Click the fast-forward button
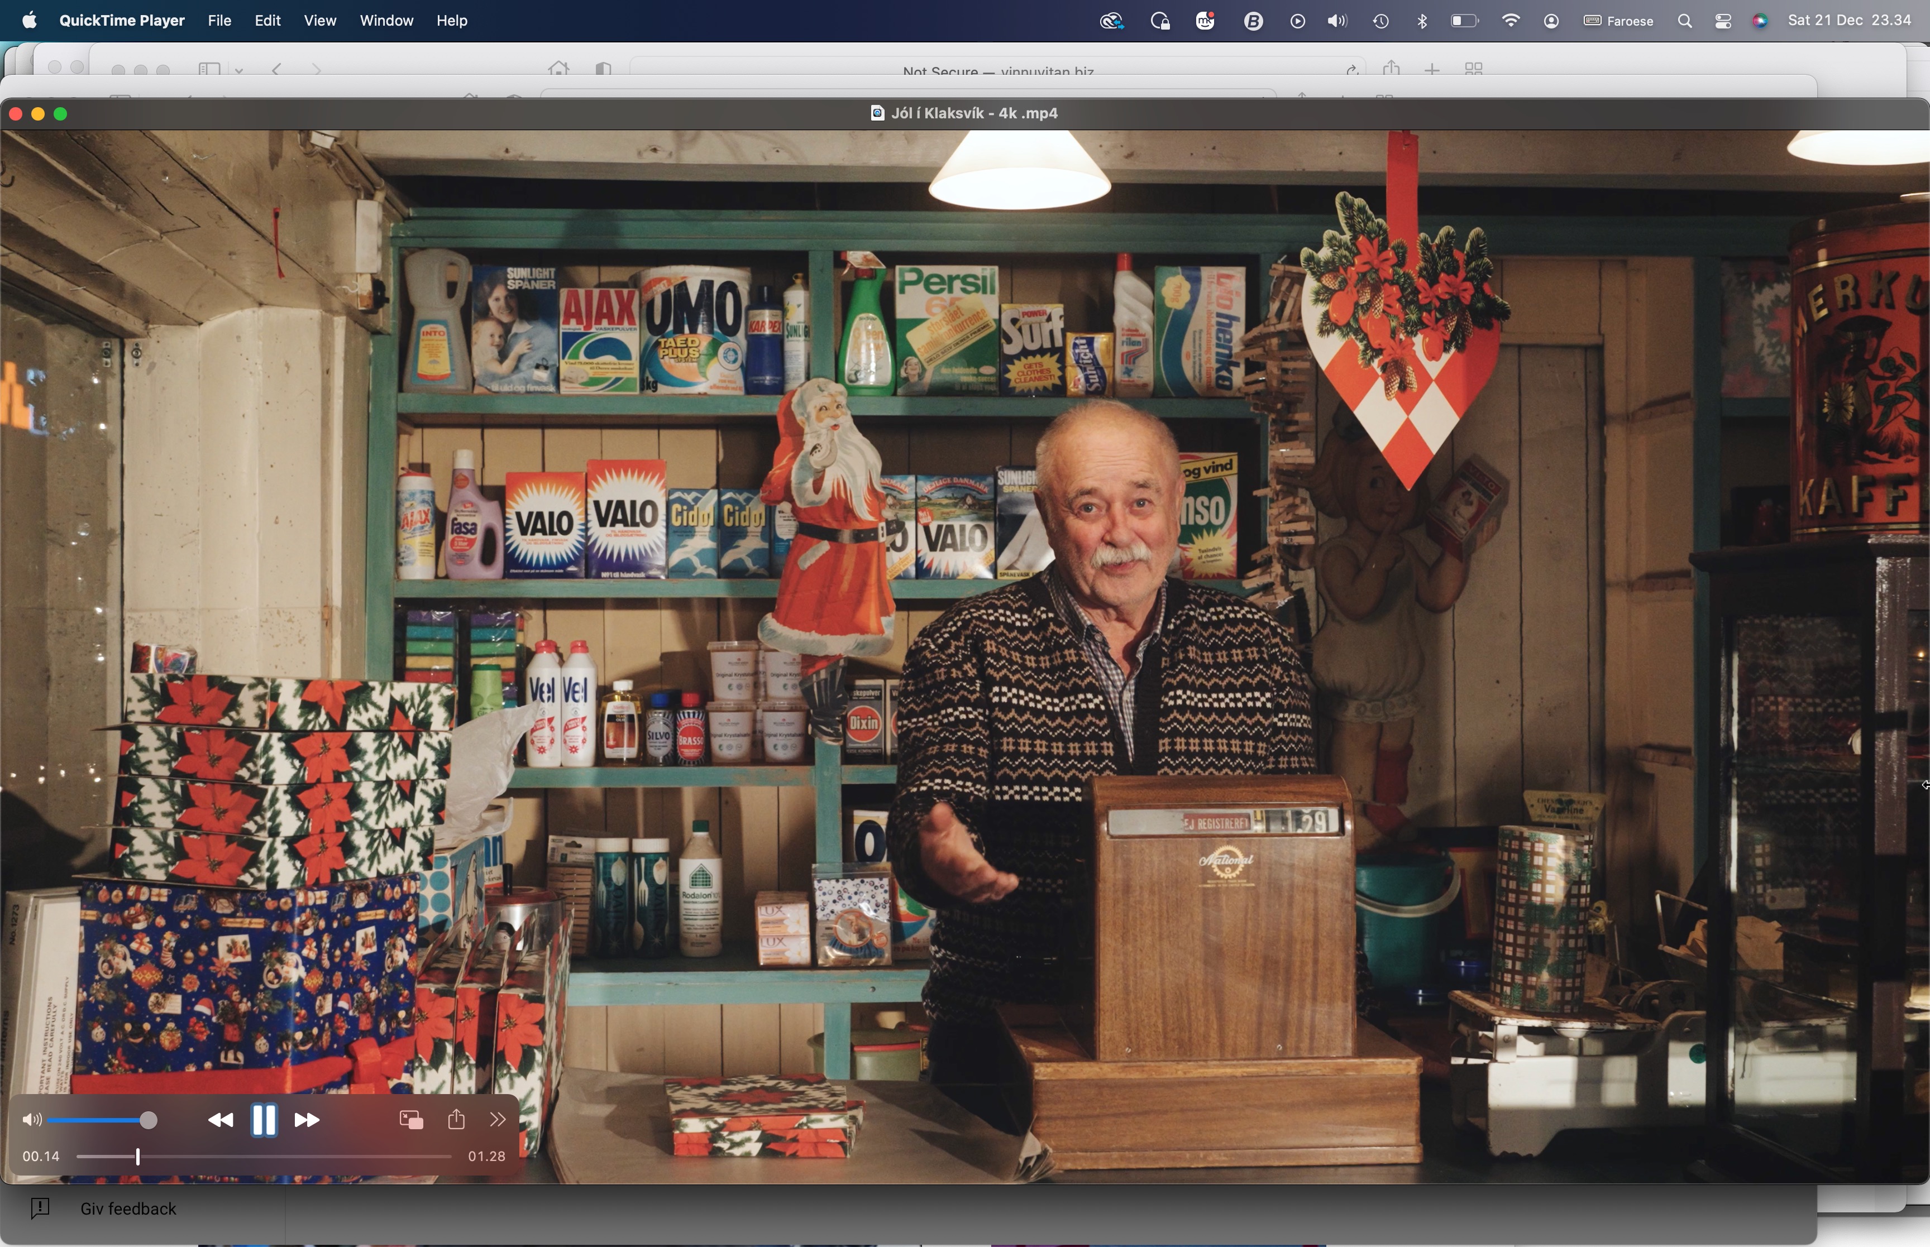This screenshot has height=1247, width=1930. pyautogui.click(x=307, y=1121)
